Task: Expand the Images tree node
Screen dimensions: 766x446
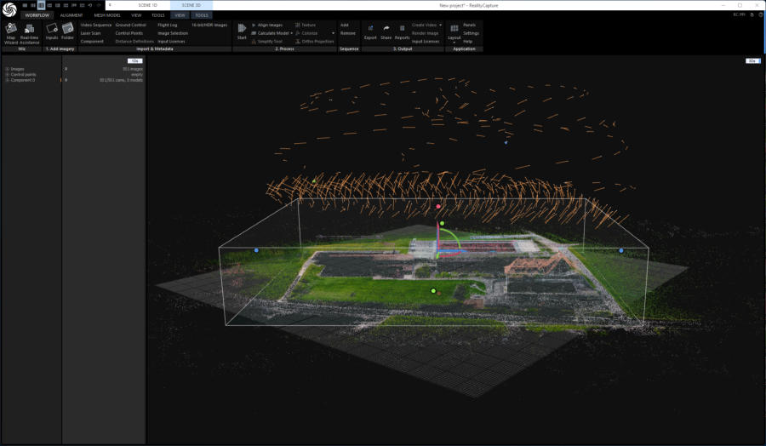Action: [7, 69]
